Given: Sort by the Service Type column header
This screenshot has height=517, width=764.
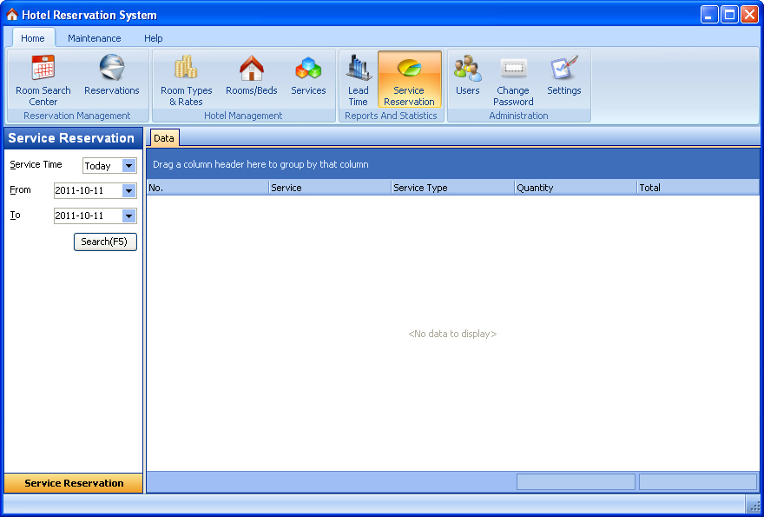Looking at the screenshot, I should (451, 188).
